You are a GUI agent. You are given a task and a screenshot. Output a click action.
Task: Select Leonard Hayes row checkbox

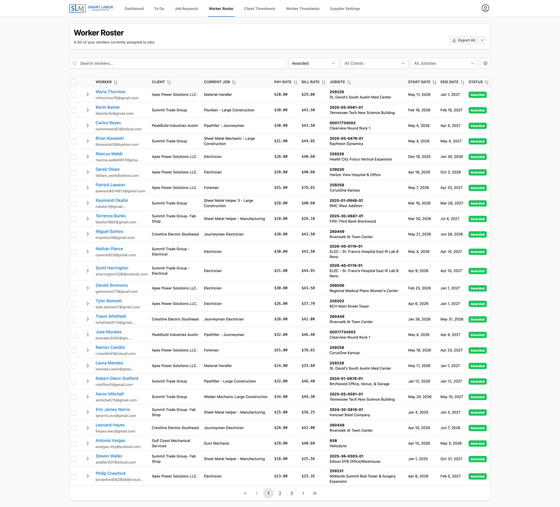(x=74, y=428)
